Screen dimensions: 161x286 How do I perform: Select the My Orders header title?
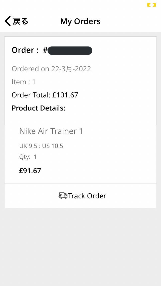tap(80, 21)
